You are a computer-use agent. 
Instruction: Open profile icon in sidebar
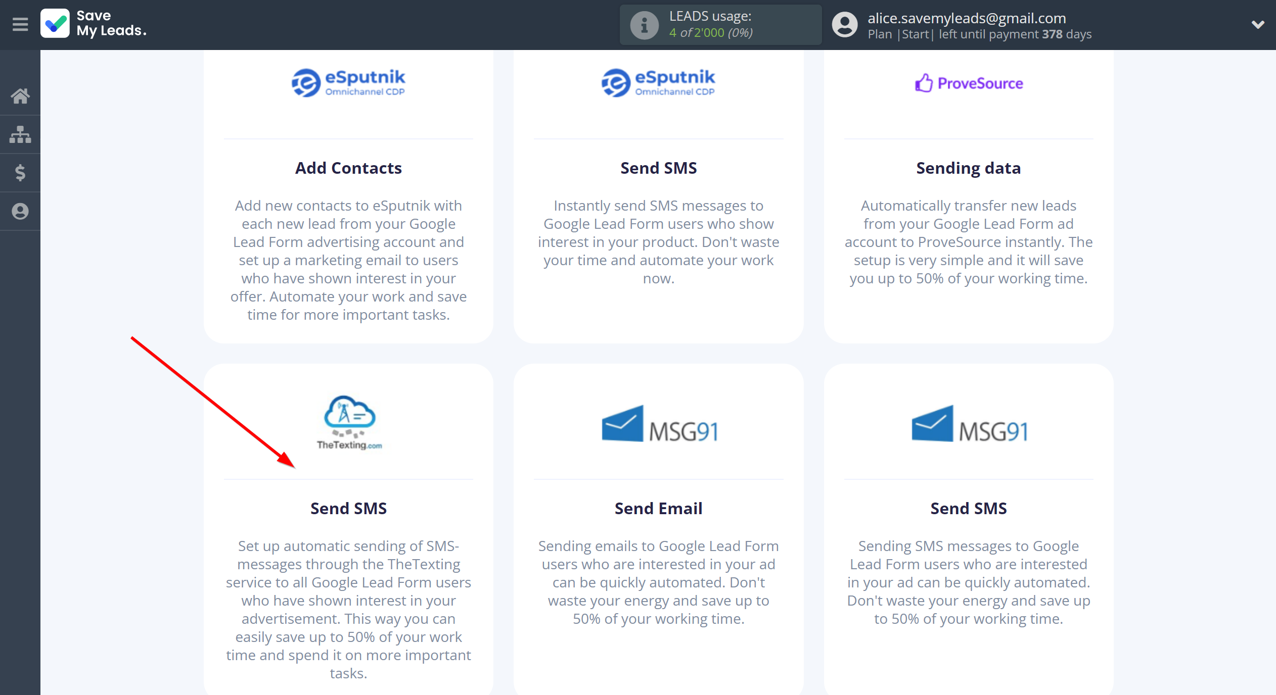(x=20, y=211)
